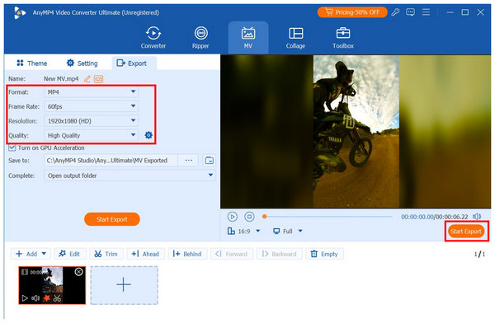Click the Ahead button

(x=145, y=254)
